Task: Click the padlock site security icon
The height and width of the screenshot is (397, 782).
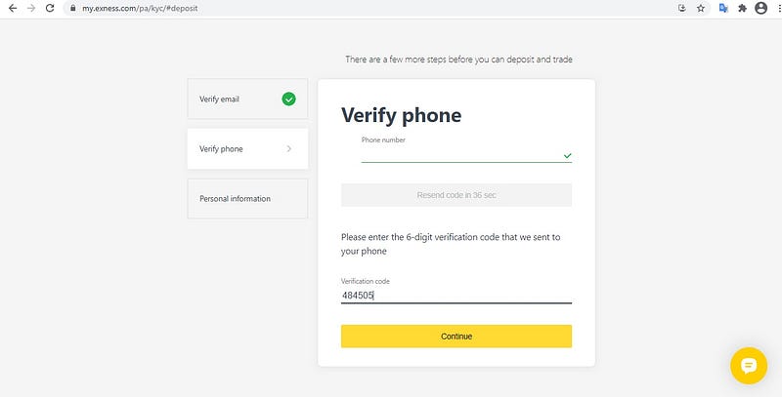Action: point(72,8)
